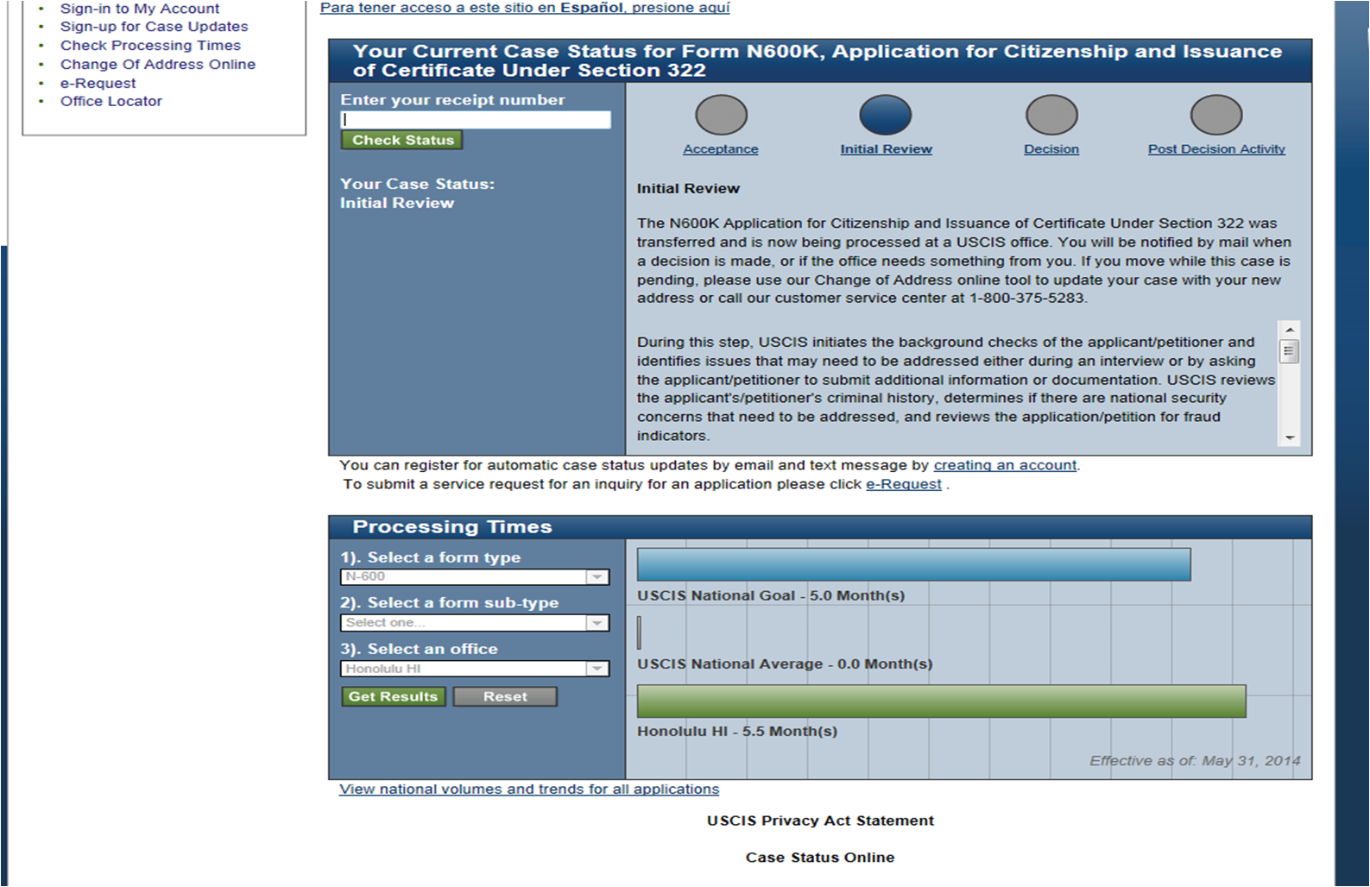Click the Post Decision Activity step circle
The width and height of the screenshot is (1370, 887).
(x=1216, y=115)
